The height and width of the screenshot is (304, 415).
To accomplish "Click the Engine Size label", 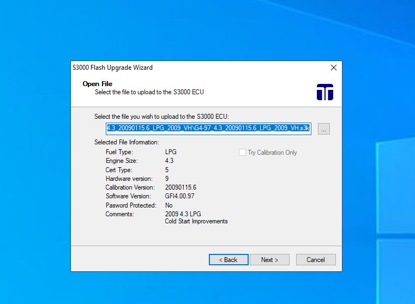I will click(x=122, y=161).
